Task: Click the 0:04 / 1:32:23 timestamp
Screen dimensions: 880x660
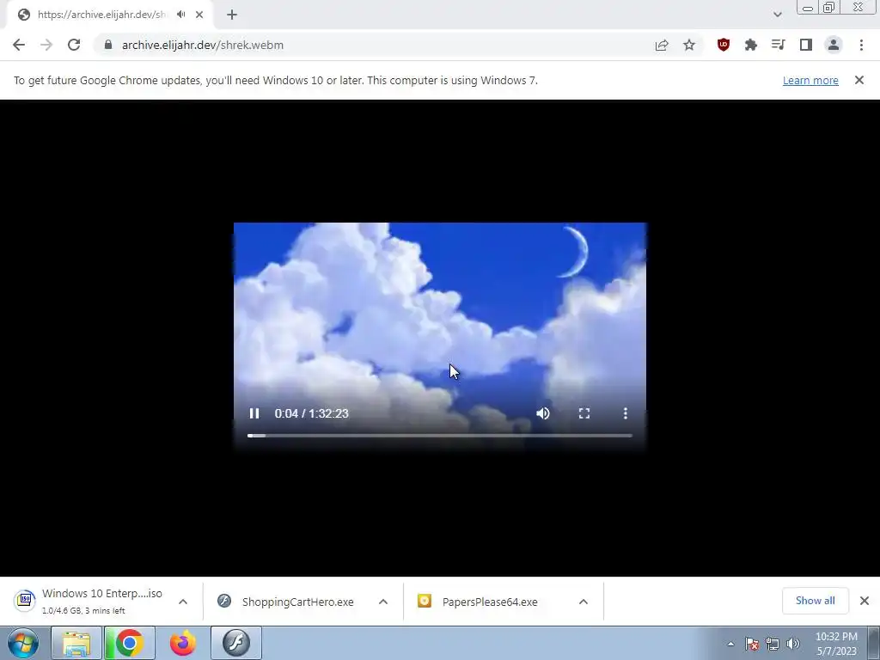Action: click(x=311, y=413)
